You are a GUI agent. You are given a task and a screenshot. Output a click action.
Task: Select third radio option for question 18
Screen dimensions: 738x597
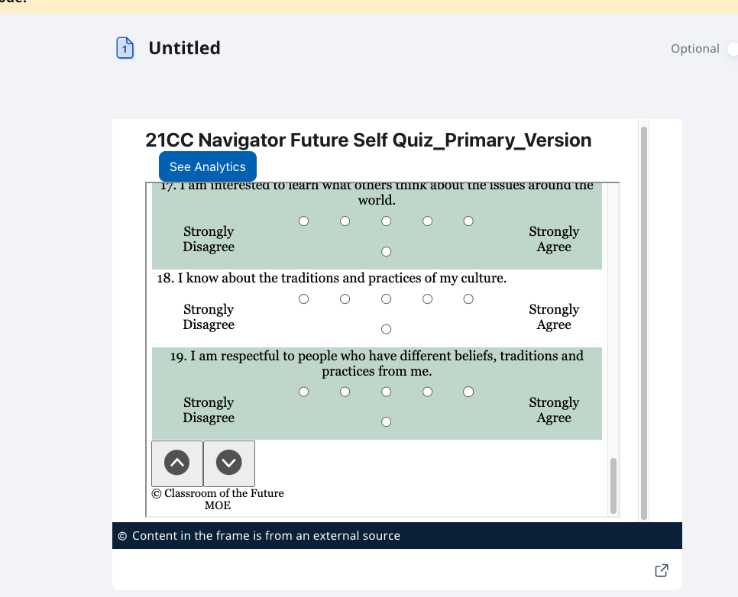tap(386, 299)
